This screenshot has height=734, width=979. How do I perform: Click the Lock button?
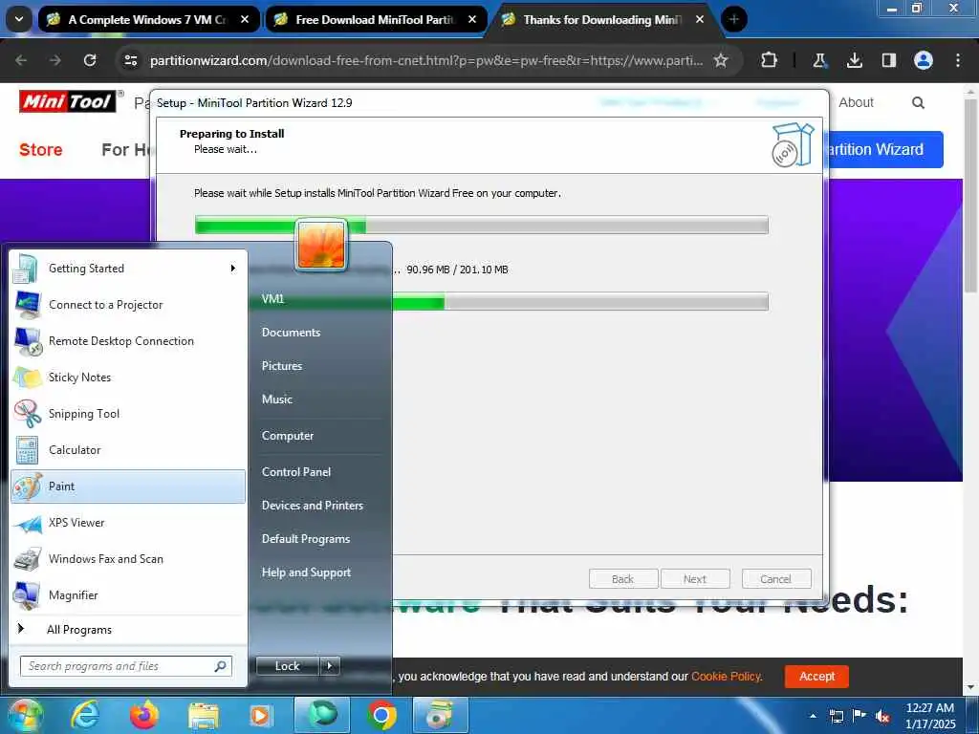[287, 666]
